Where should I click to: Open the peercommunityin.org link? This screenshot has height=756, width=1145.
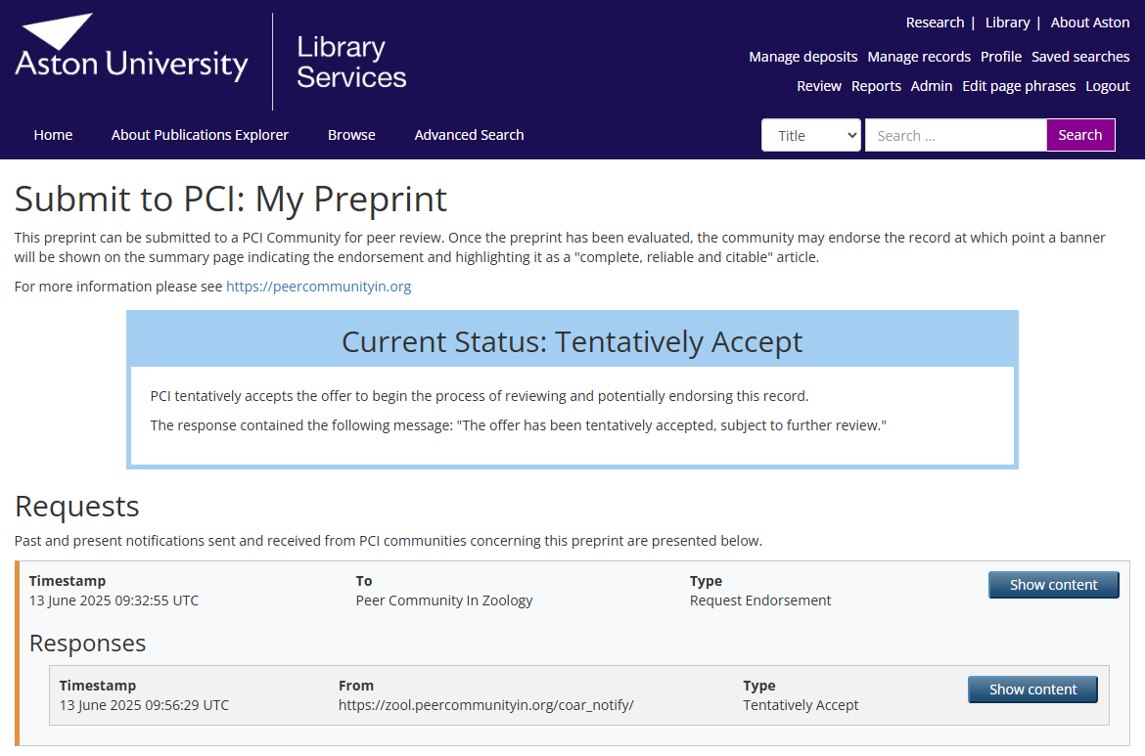coord(318,287)
